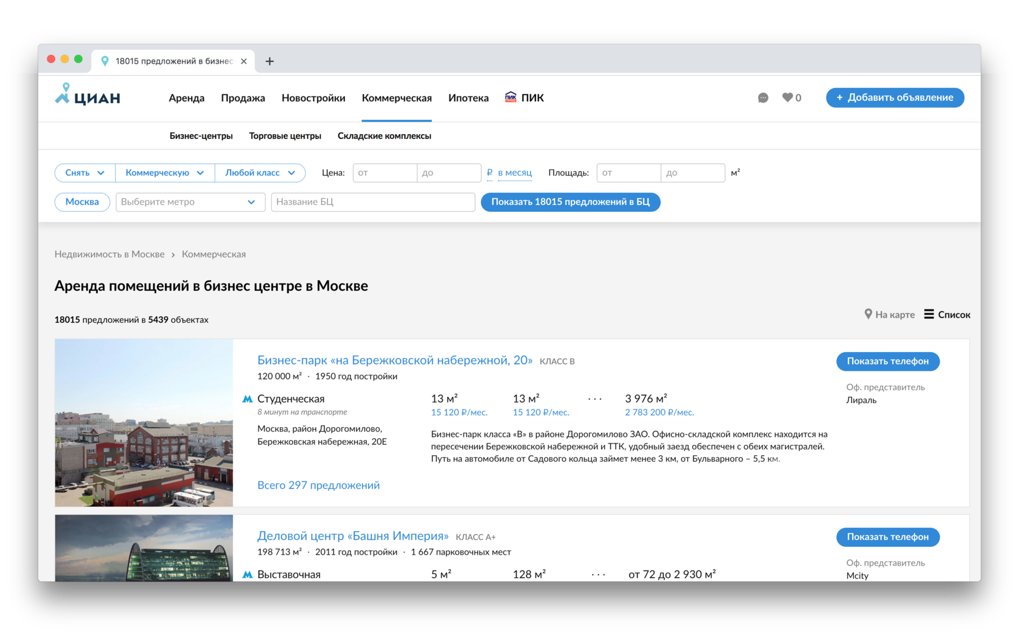Viewport: 1019px width, 636px height.
Task: Click Показать 18015 предложений в БЦ
Action: pos(571,202)
